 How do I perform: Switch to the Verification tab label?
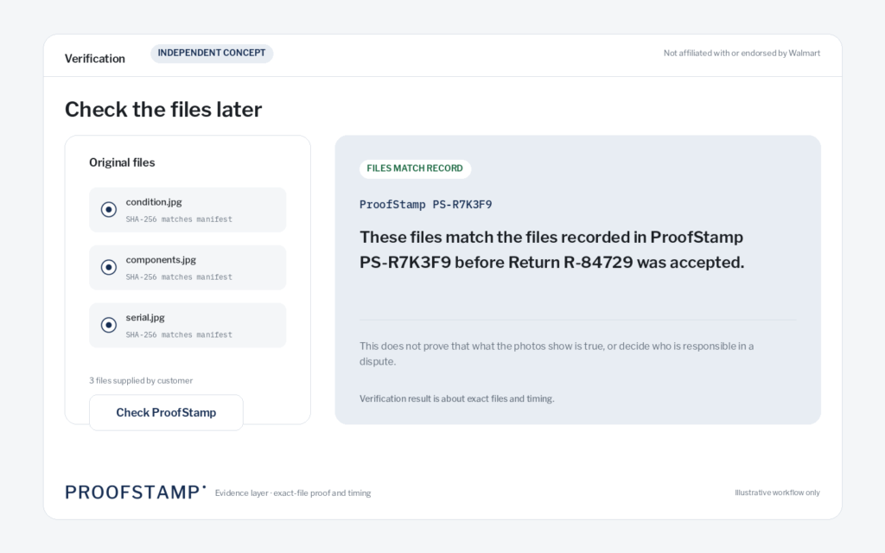pyautogui.click(x=95, y=59)
